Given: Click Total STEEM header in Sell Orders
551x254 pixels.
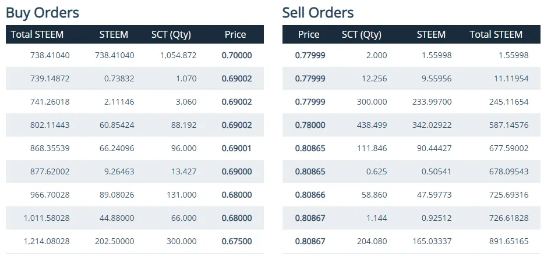Looking at the screenshot, I should pos(496,34).
